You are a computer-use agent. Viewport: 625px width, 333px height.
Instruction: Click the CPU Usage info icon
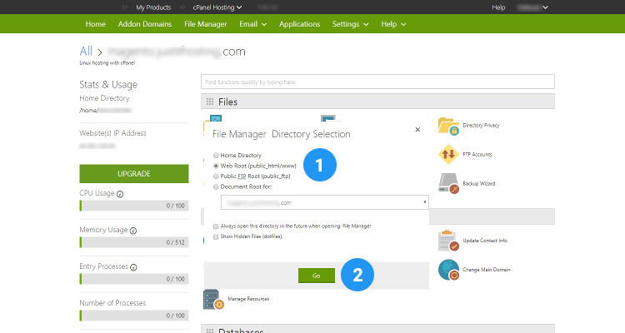pyautogui.click(x=120, y=194)
